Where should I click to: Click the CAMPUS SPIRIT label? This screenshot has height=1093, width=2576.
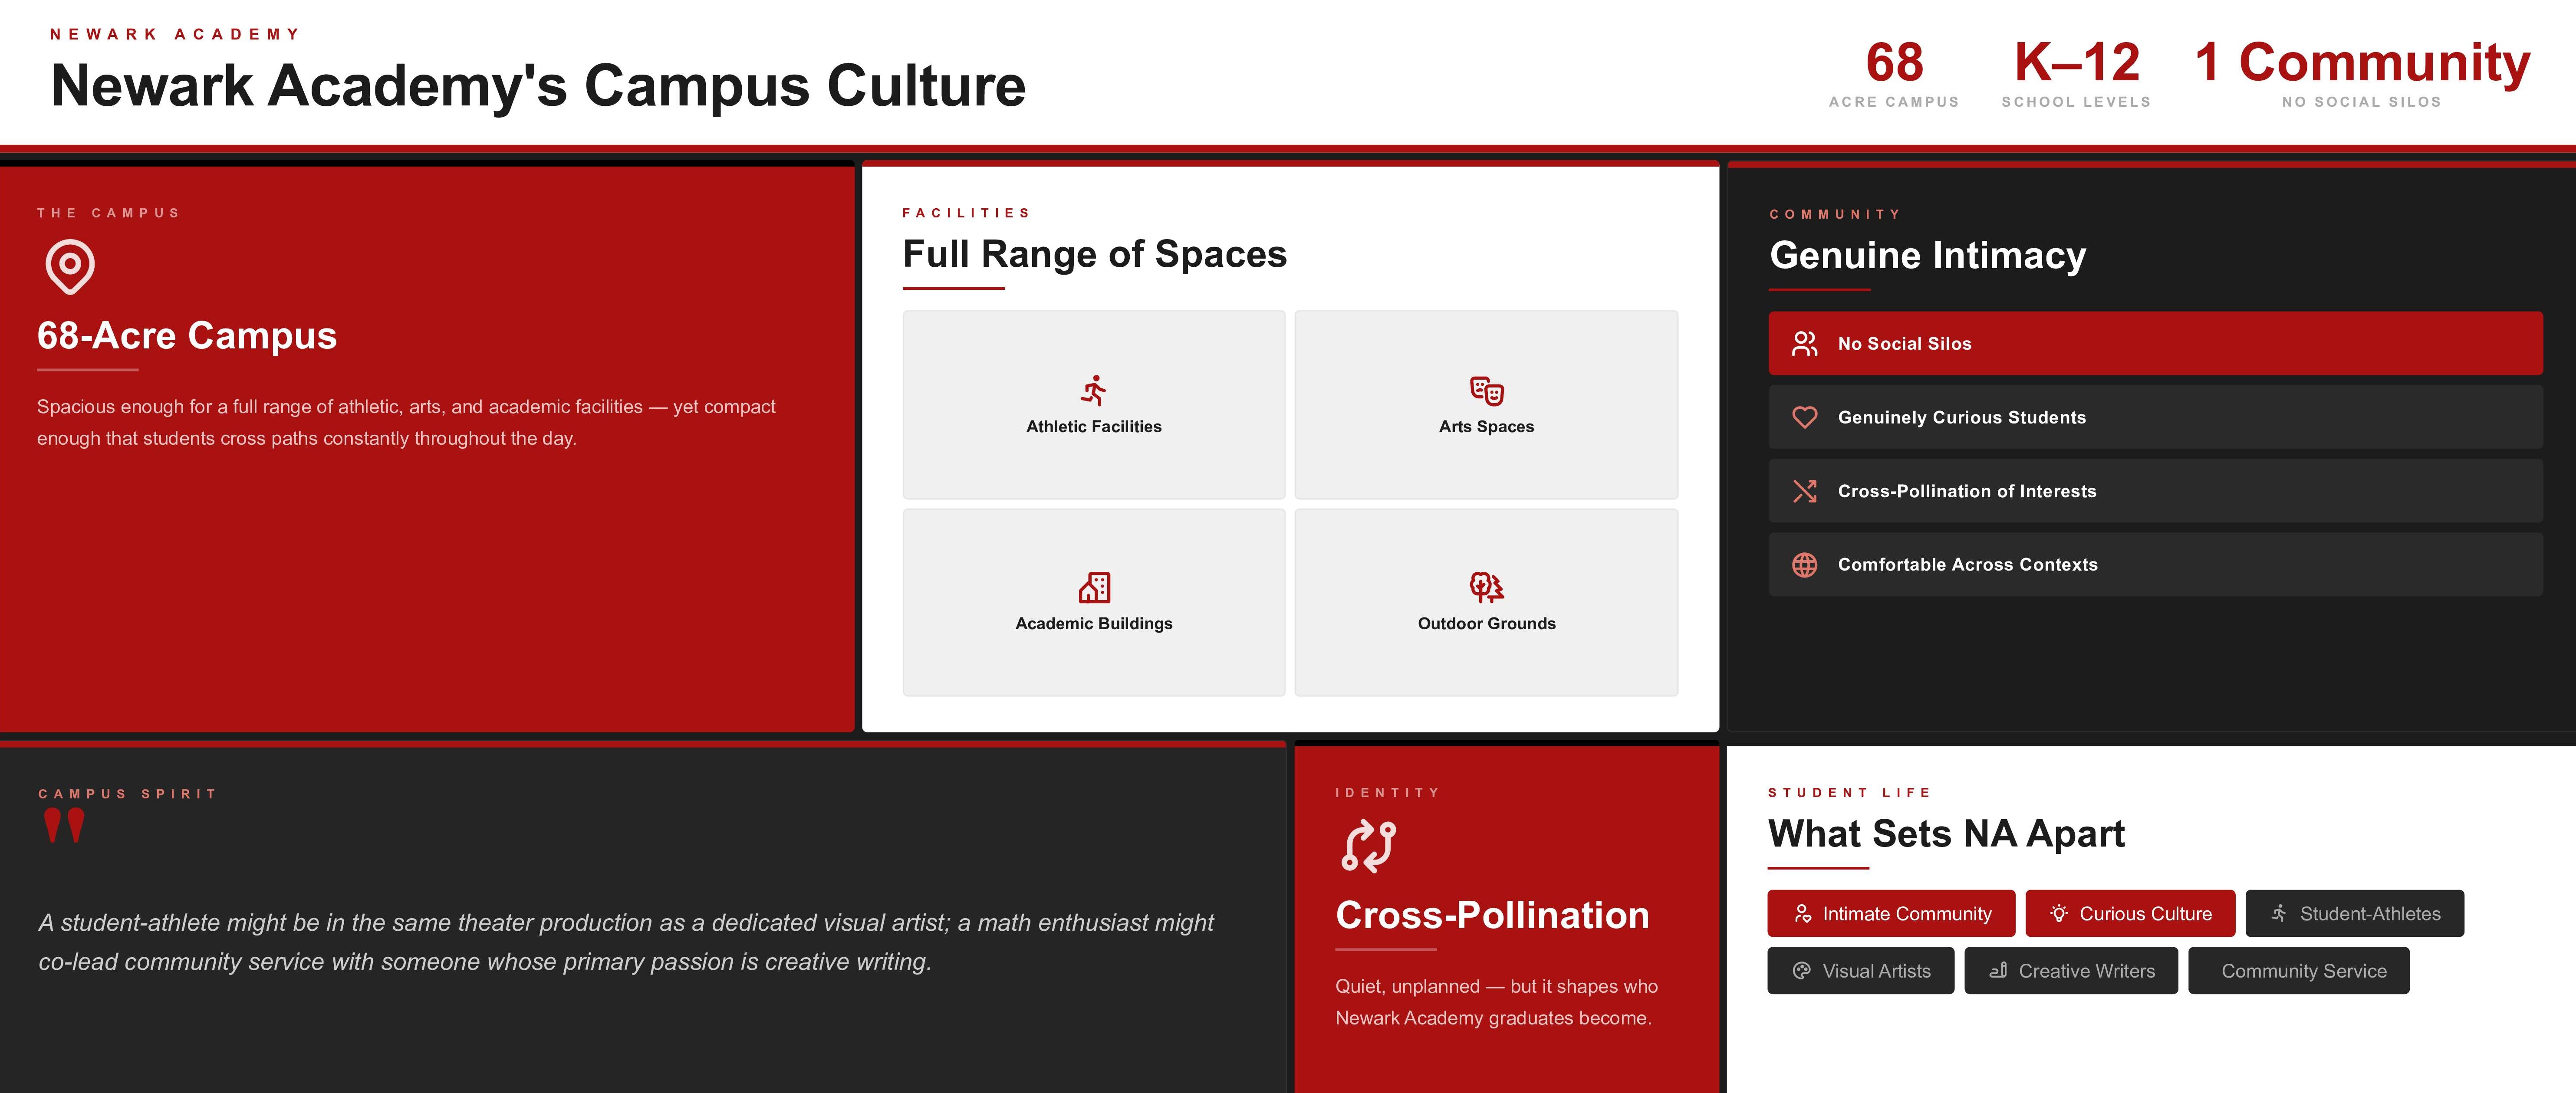click(x=128, y=794)
